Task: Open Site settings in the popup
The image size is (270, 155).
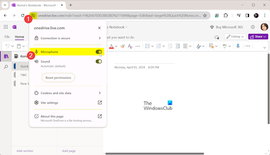Action: [x=68, y=102]
